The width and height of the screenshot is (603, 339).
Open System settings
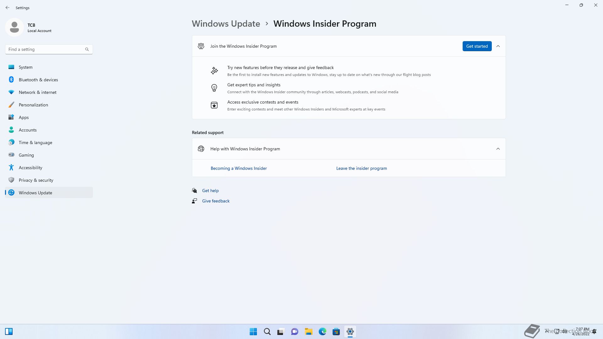[49, 67]
